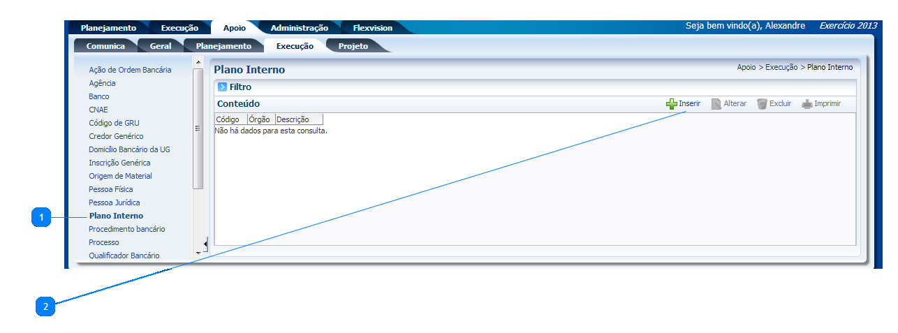The image size is (898, 333).
Task: Open the Geral sub-tab
Action: [161, 46]
